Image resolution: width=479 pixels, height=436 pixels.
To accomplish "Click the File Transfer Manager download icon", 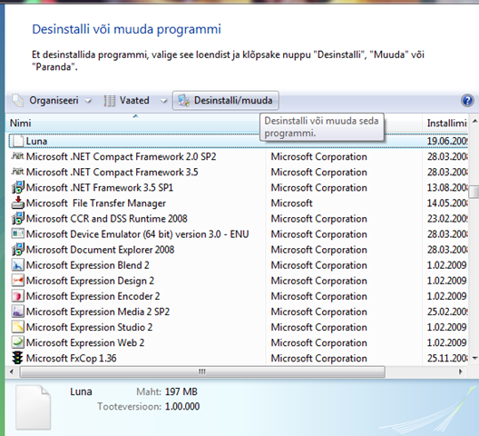I will coord(18,203).
